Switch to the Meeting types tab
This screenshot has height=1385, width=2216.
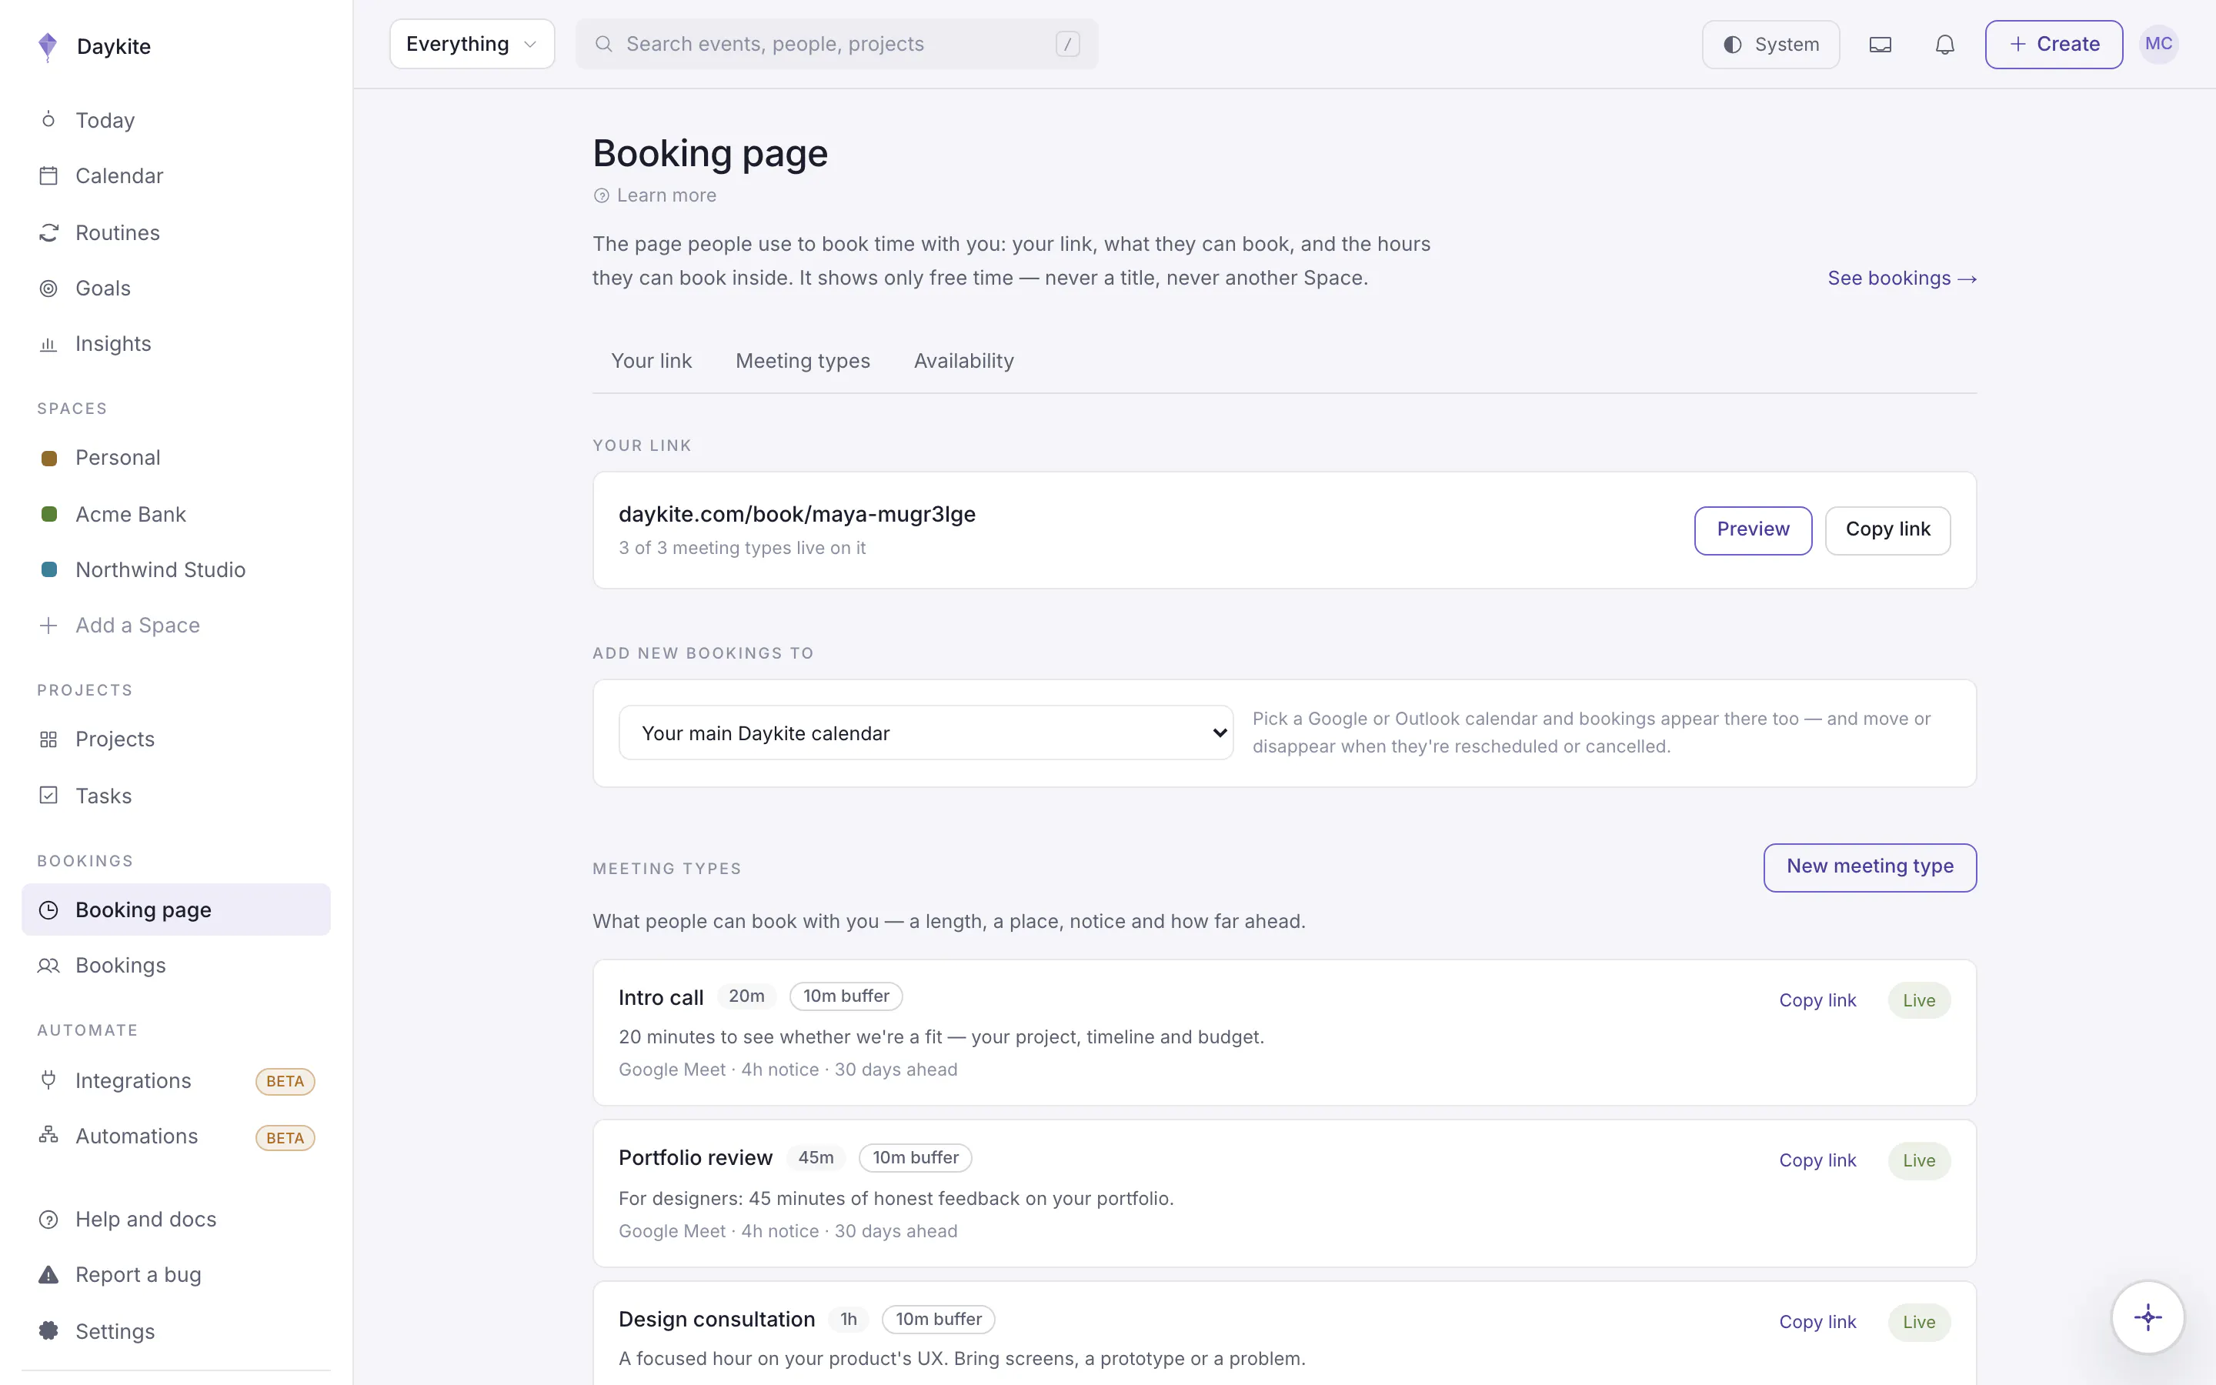pos(803,361)
